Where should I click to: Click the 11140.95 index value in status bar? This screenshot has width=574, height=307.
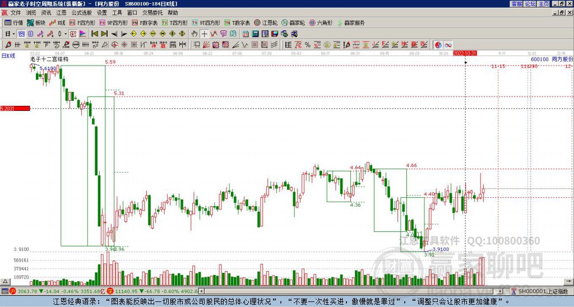click(127, 291)
